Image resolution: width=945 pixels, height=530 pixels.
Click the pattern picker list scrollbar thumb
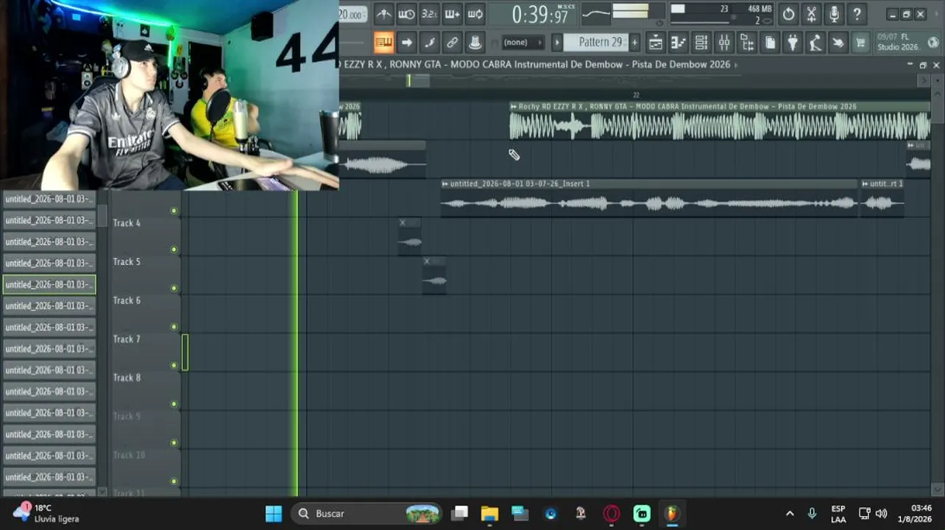[x=102, y=216]
